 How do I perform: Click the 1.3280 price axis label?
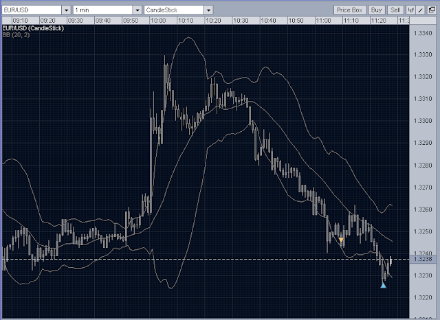pyautogui.click(x=423, y=165)
